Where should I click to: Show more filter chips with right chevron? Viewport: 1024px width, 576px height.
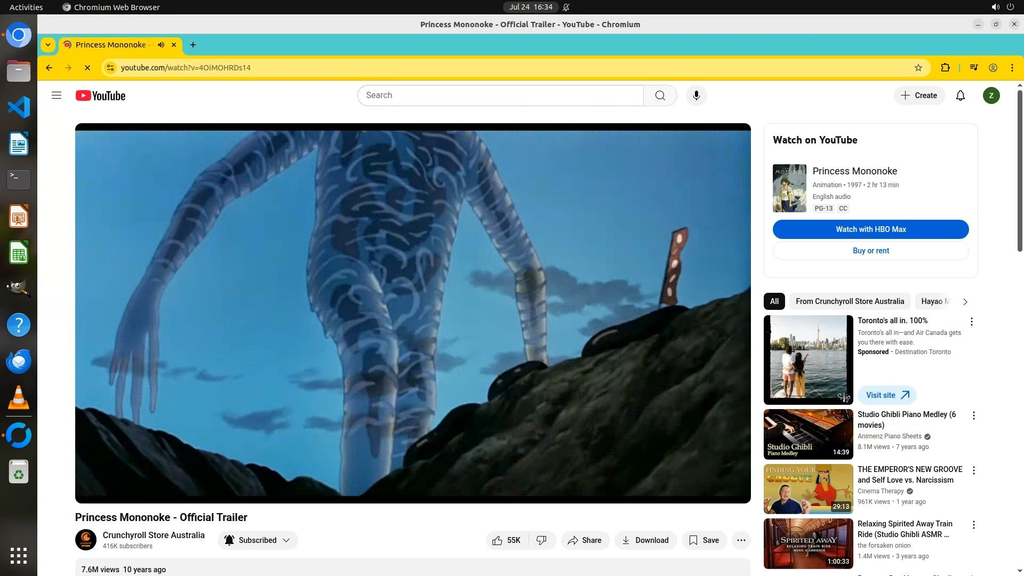965,302
